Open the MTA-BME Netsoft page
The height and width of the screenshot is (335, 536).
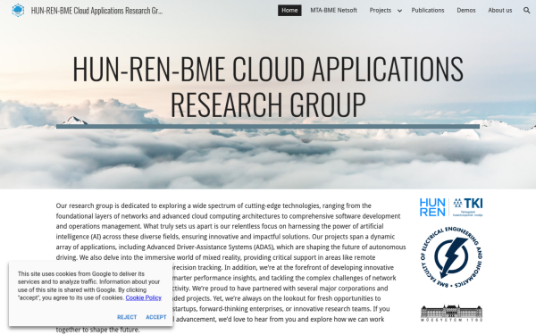[x=333, y=10]
